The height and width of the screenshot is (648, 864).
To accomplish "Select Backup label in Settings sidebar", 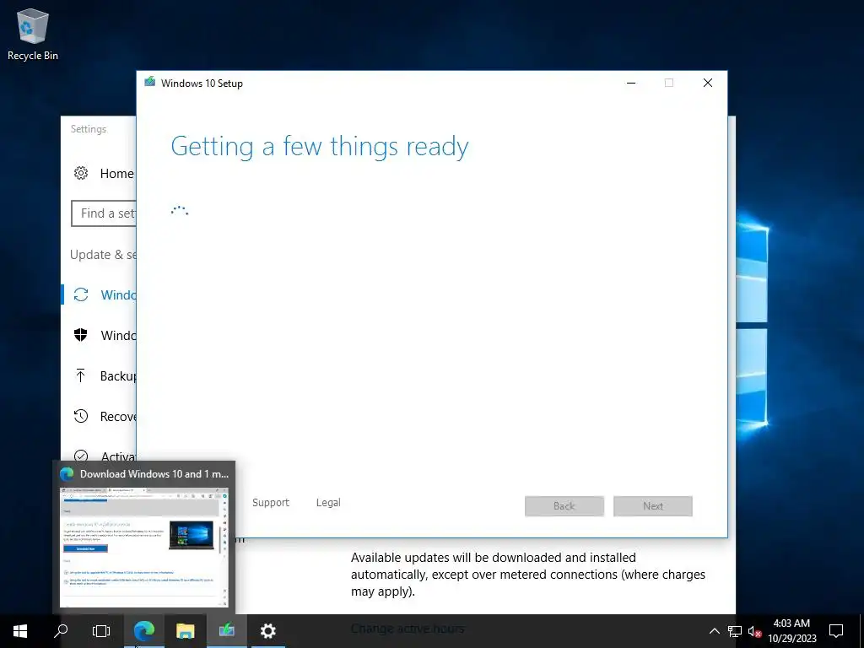I will pyautogui.click(x=118, y=375).
